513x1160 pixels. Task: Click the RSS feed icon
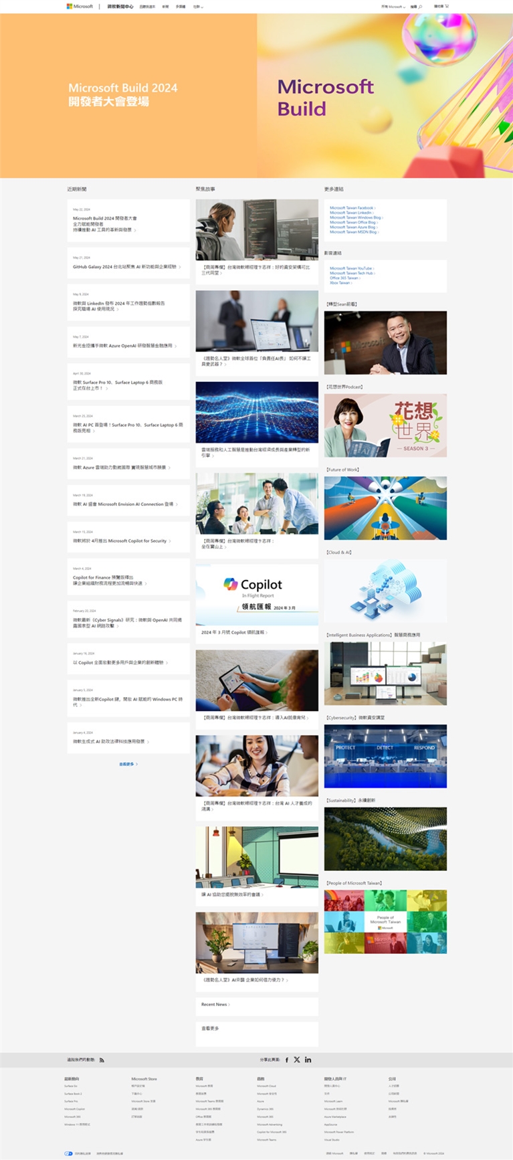click(x=102, y=1060)
